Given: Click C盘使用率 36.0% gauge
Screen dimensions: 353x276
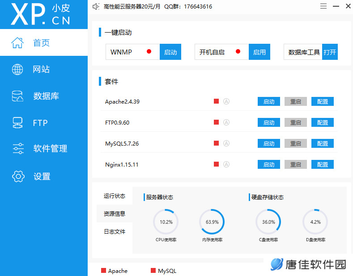Looking at the screenshot, I should point(268,222).
